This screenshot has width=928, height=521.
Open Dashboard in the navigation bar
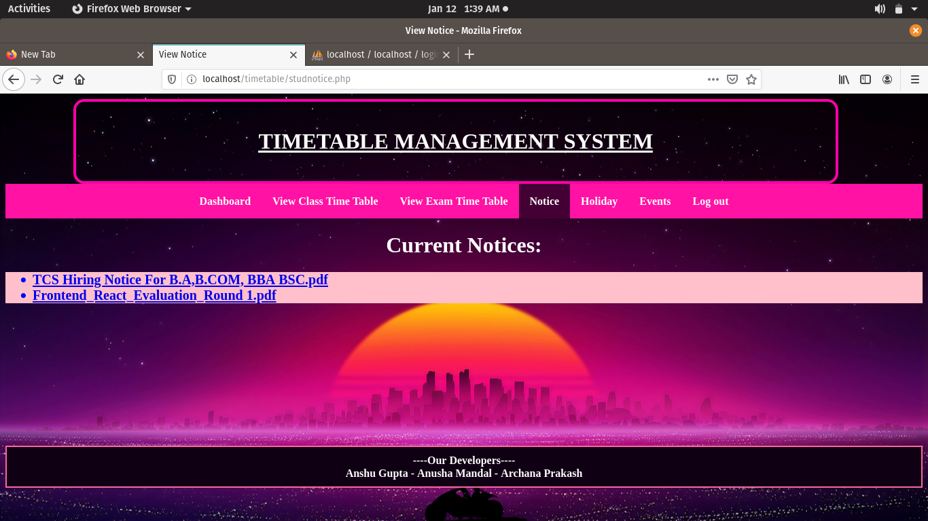[225, 201]
